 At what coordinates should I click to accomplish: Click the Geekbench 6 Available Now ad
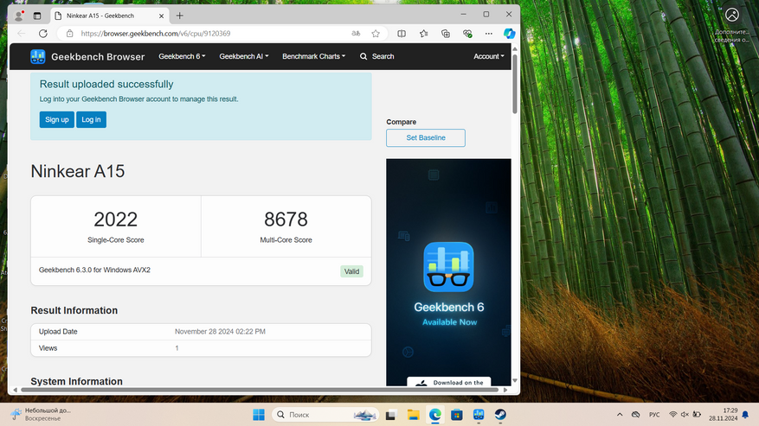tap(448, 271)
